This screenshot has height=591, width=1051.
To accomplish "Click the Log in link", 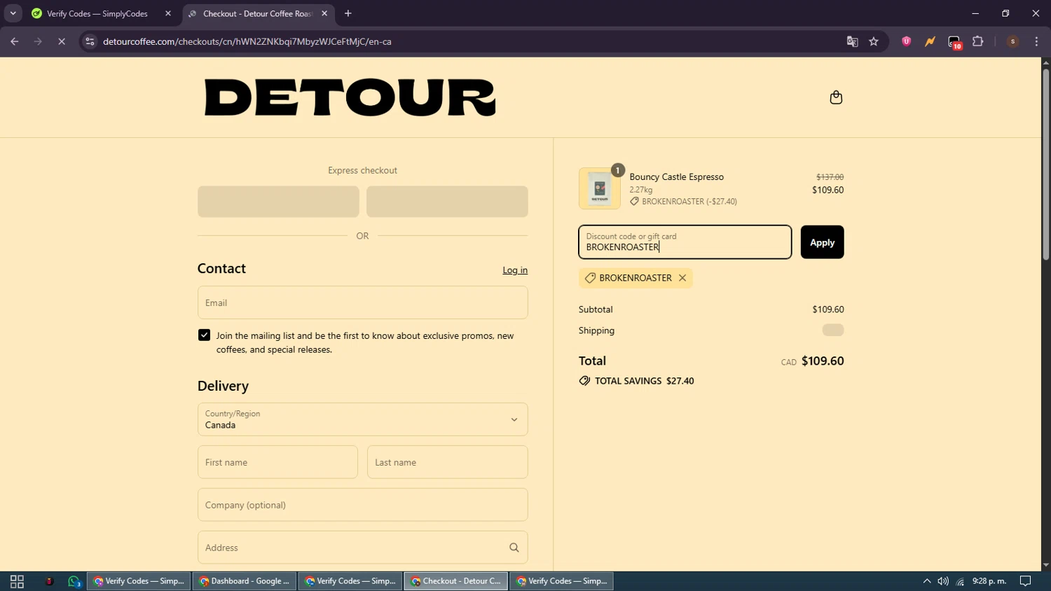I will (x=515, y=270).
